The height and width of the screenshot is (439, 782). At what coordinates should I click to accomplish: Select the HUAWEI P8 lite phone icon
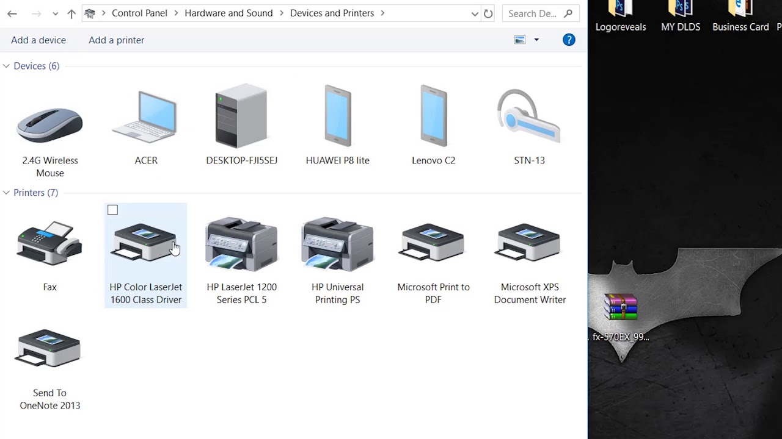337,116
